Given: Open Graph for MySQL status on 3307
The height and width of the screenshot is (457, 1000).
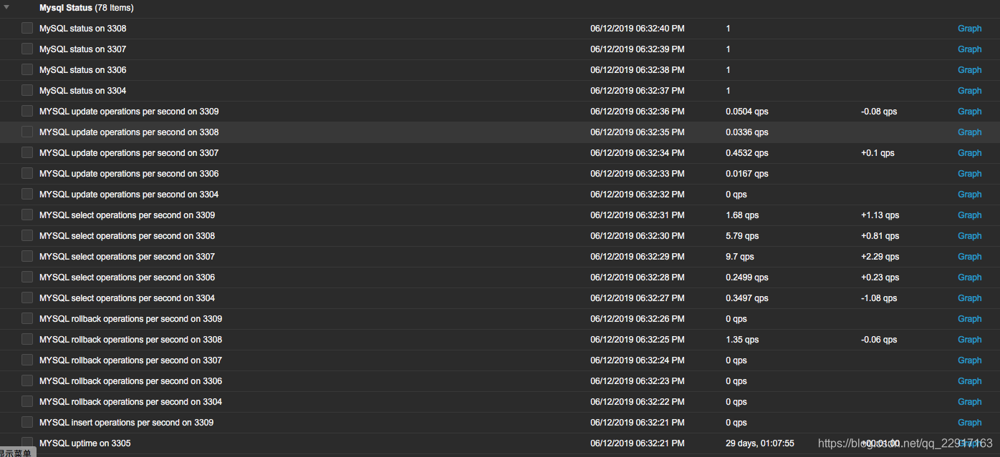Looking at the screenshot, I should click(969, 49).
